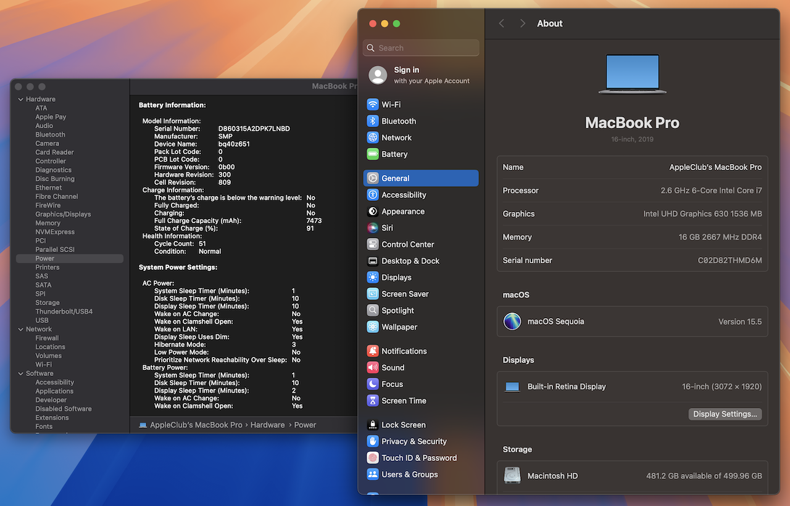Select Firewall under Network section
The image size is (790, 506).
click(x=47, y=338)
